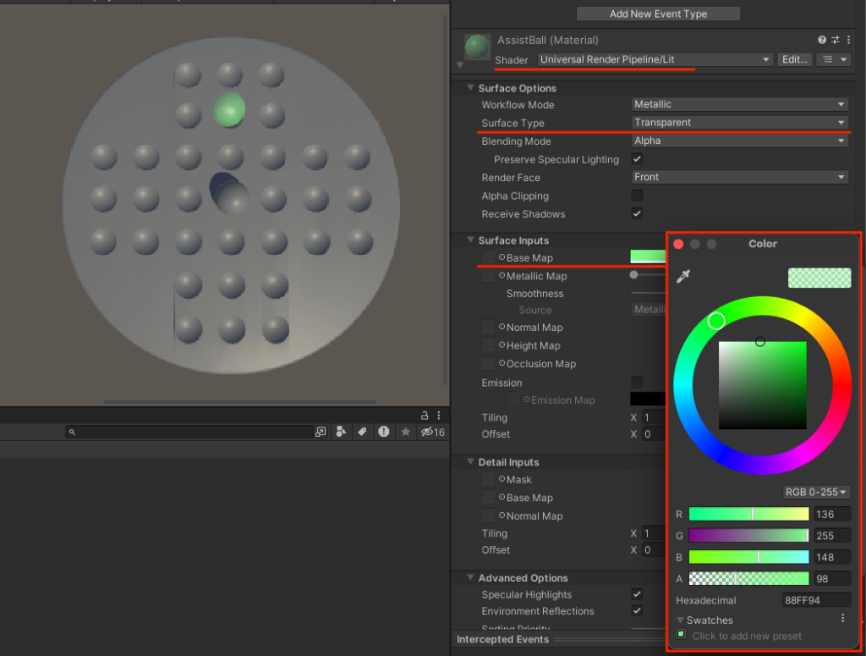Screen dimensions: 866x656
Task: Disable Preserve Specular Lighting
Action: tap(637, 158)
